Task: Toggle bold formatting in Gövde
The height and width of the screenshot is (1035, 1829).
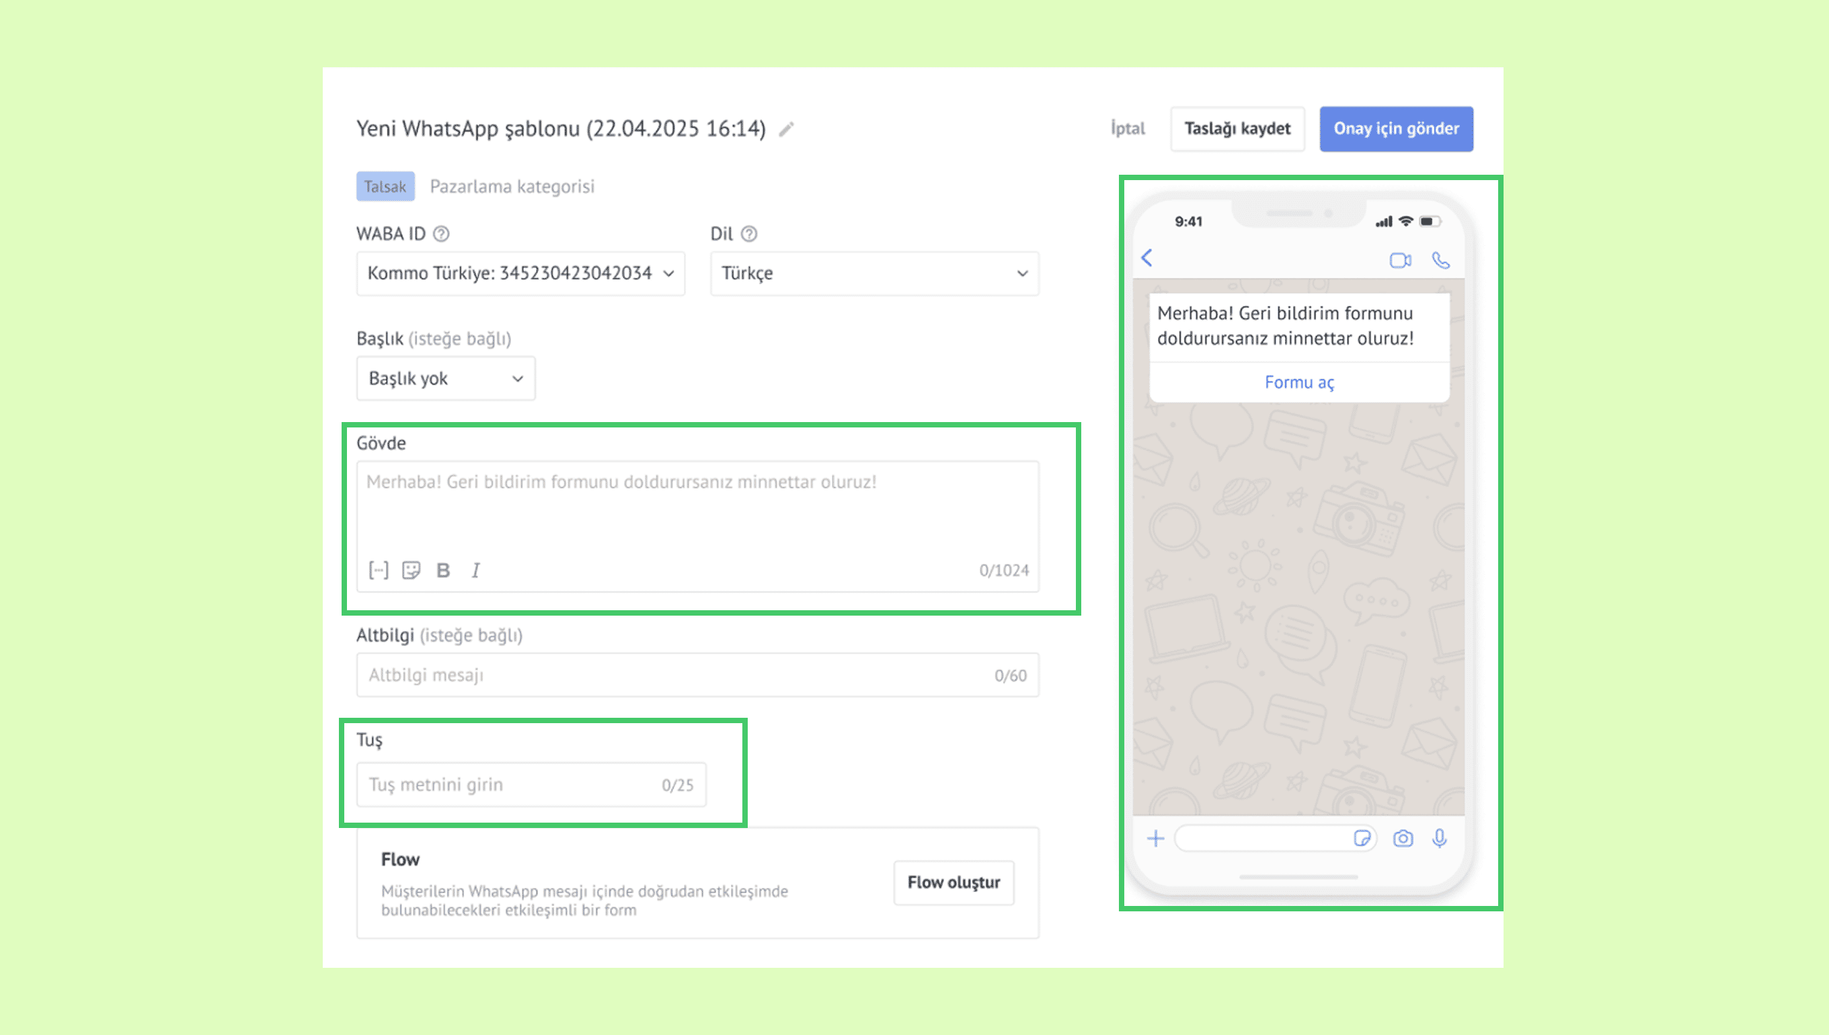Action: tap(443, 570)
